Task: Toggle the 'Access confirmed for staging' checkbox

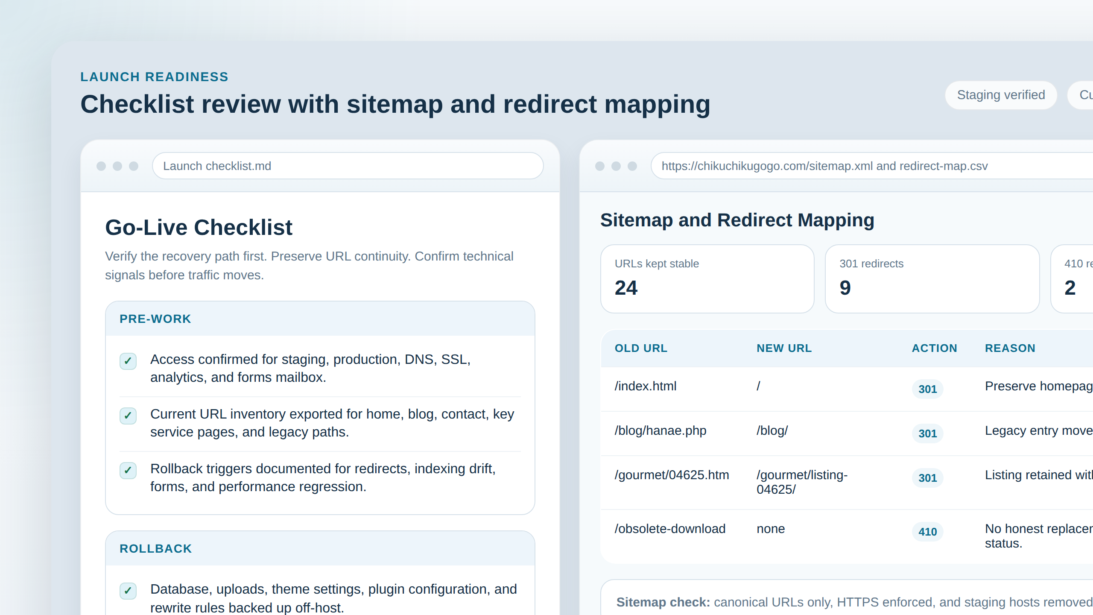Action: point(128,361)
